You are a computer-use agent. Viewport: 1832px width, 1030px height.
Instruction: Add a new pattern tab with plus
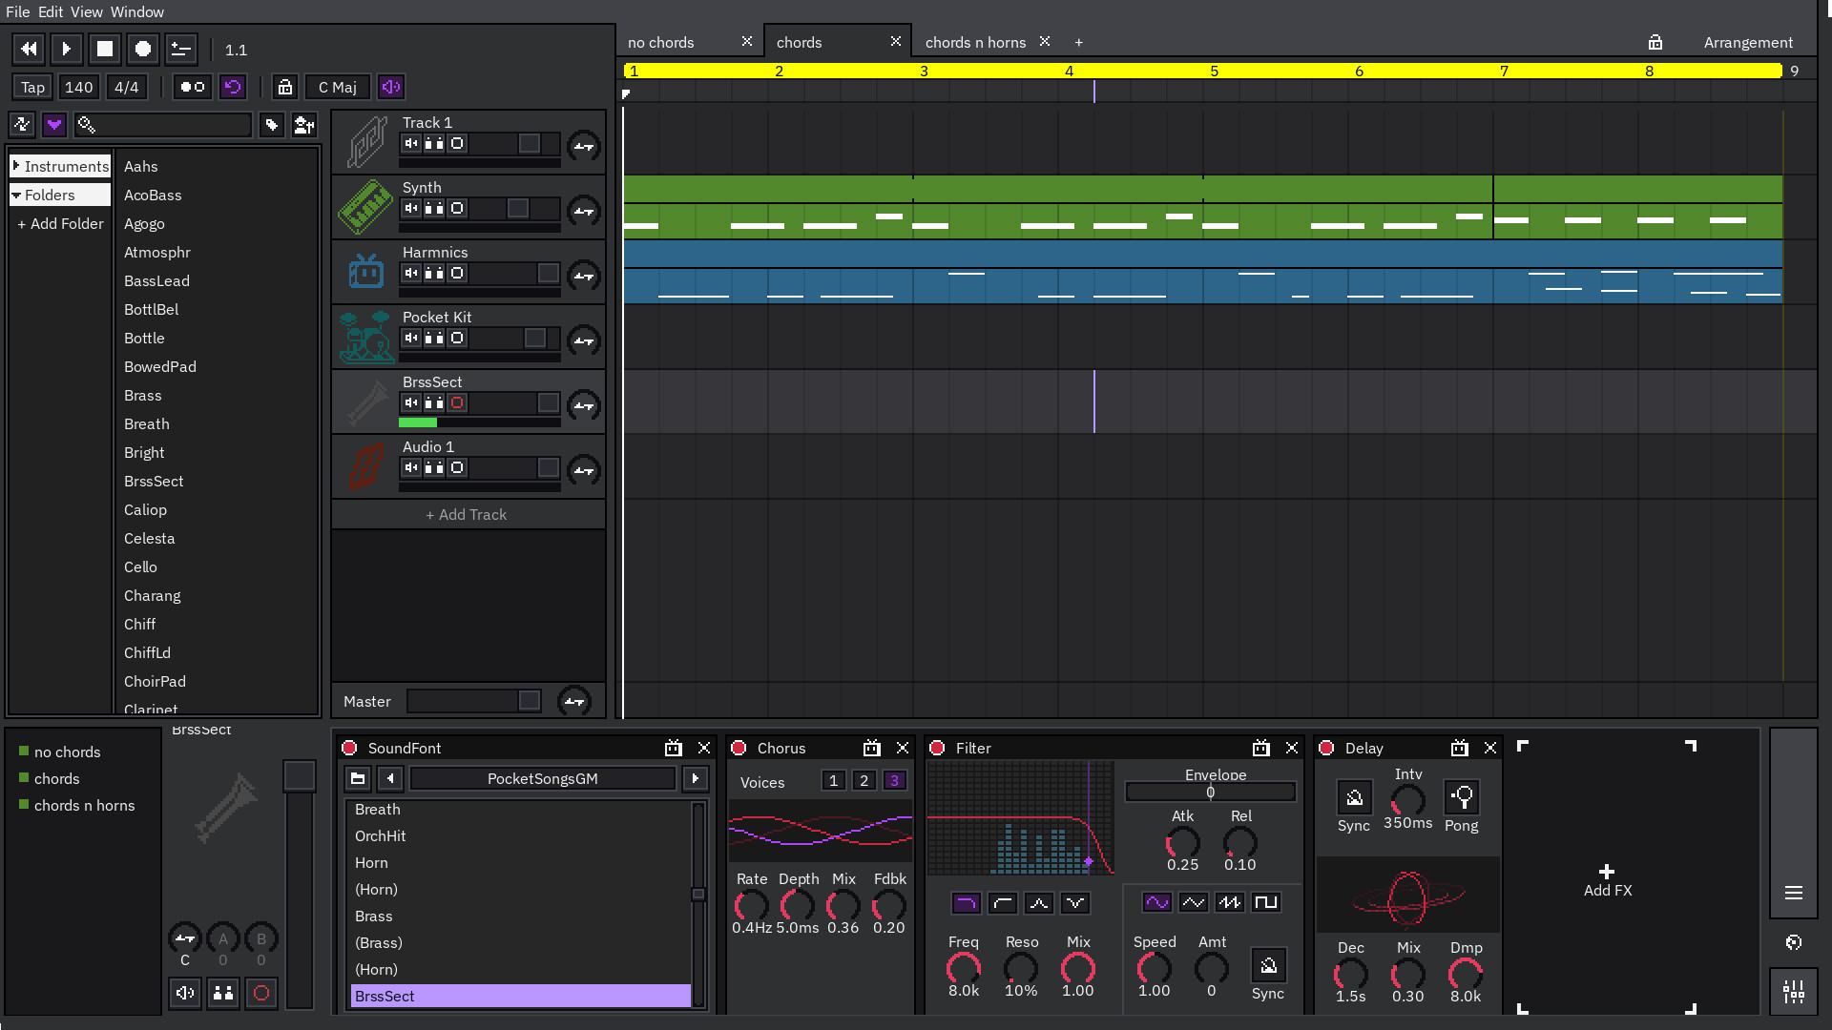[x=1078, y=42]
